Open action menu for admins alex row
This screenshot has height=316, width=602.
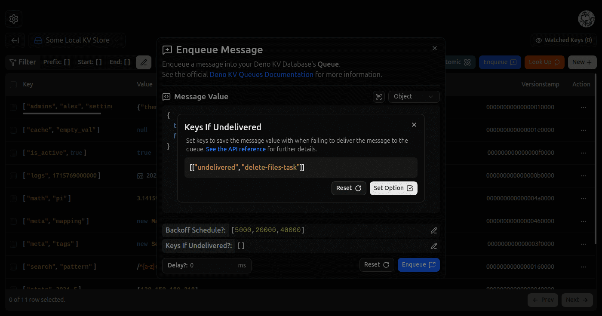pos(583,107)
